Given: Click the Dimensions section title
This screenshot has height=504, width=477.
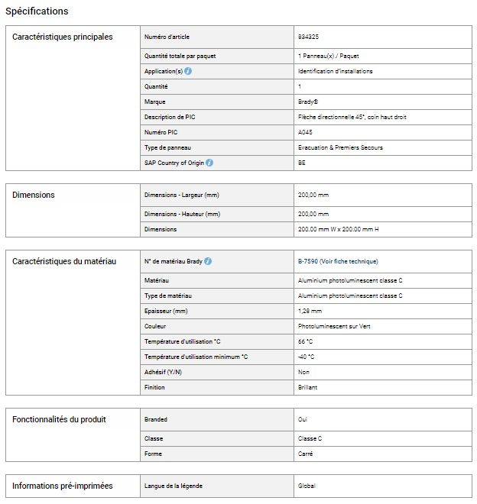Looking at the screenshot, I should pos(34,195).
